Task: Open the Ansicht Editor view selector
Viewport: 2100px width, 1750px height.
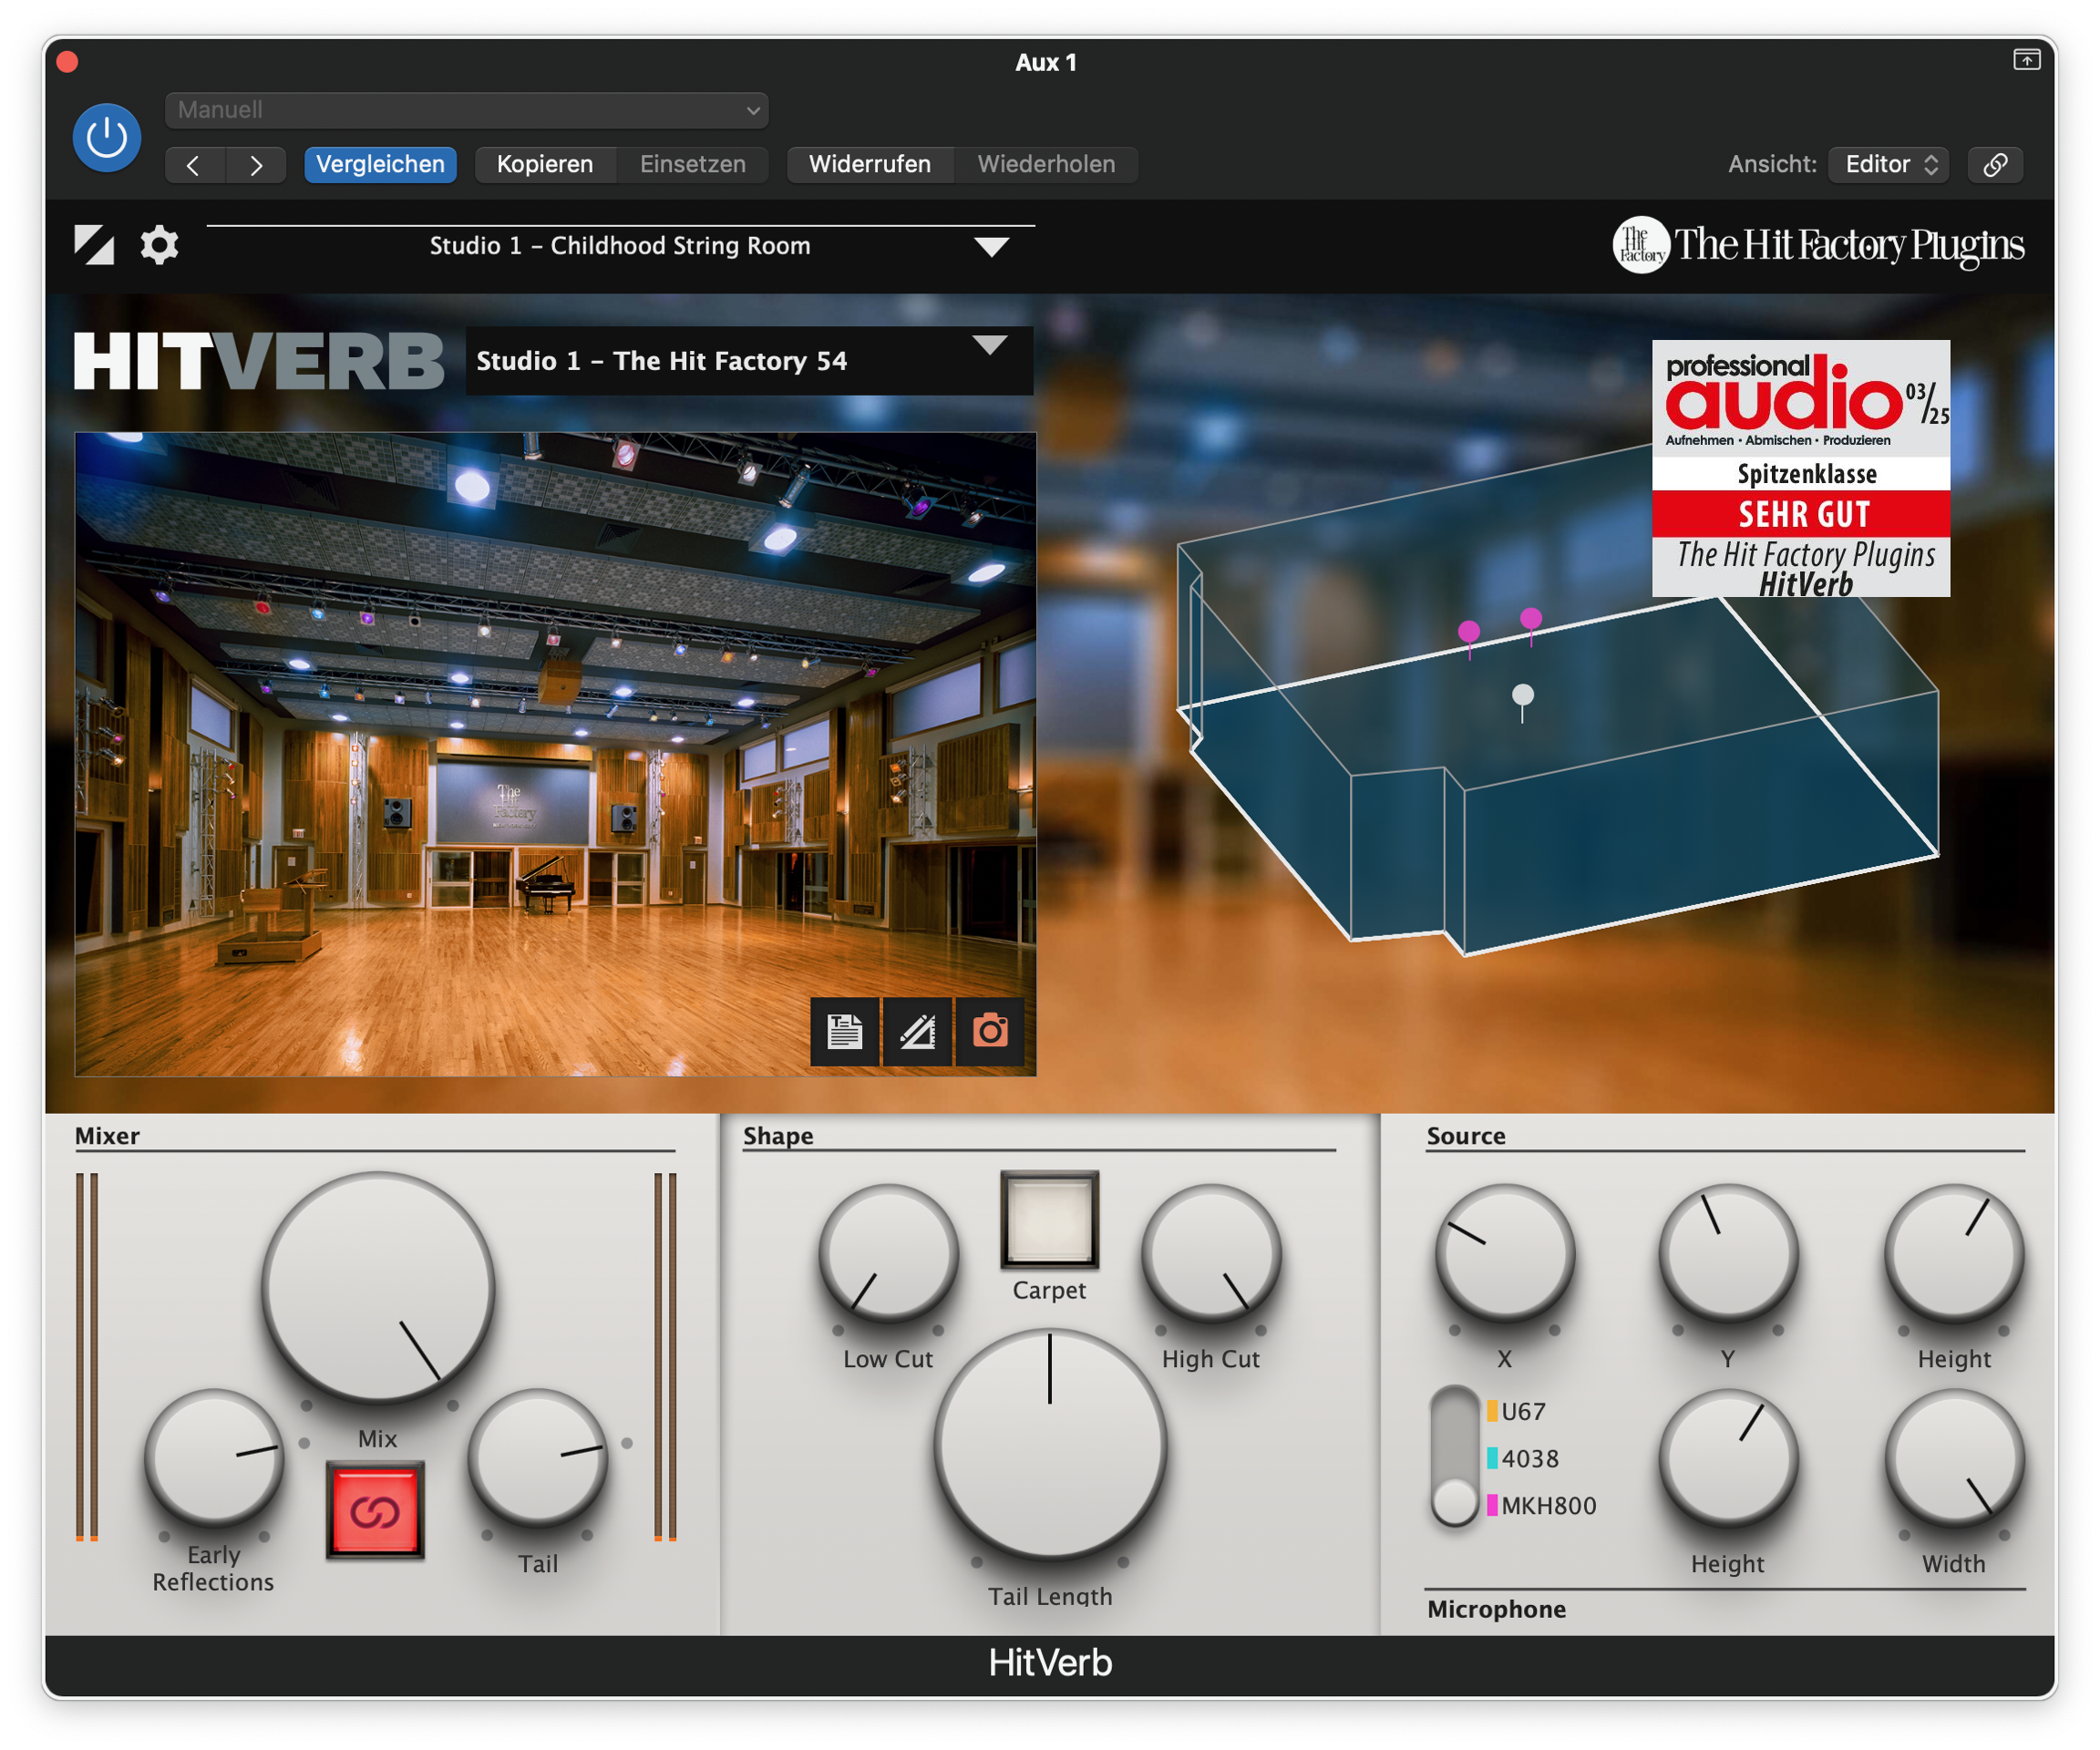Action: [1889, 165]
